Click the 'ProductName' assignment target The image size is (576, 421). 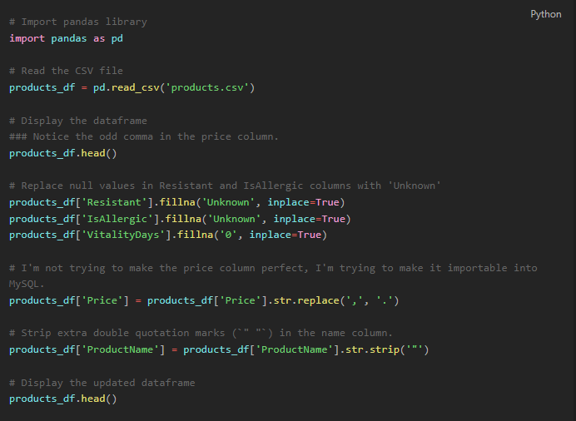pyautogui.click(x=87, y=349)
